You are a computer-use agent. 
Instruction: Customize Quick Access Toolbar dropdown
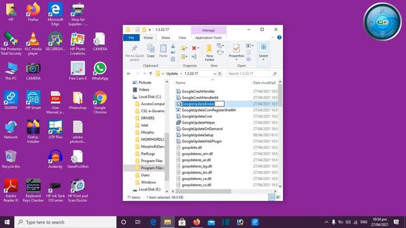tap(150, 30)
